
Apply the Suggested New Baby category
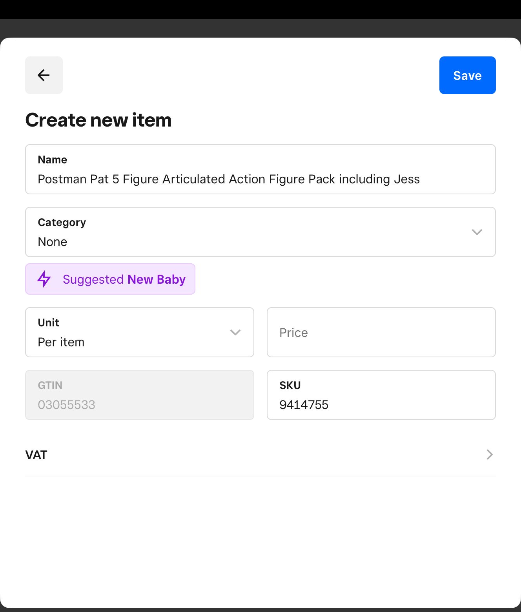click(124, 279)
